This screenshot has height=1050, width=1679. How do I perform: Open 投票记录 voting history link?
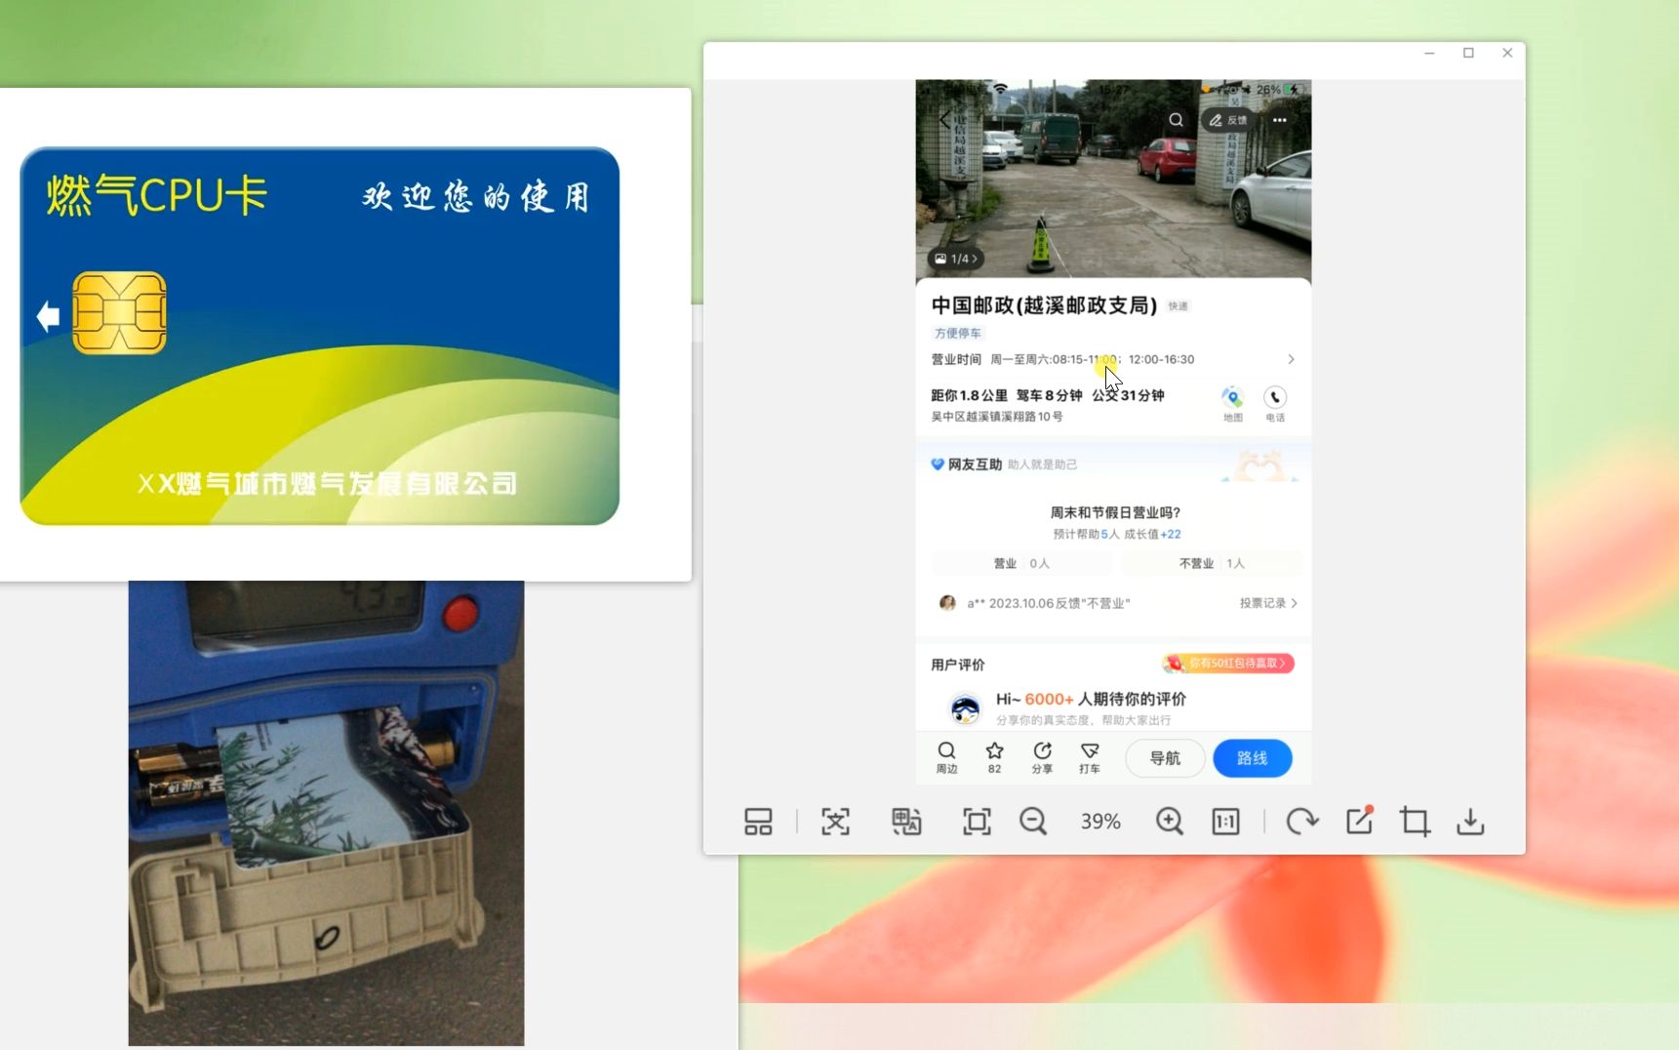pyautogui.click(x=1268, y=603)
